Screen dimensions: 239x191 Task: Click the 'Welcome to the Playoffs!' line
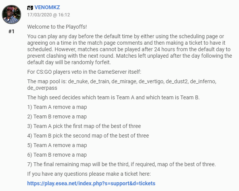[57, 27]
